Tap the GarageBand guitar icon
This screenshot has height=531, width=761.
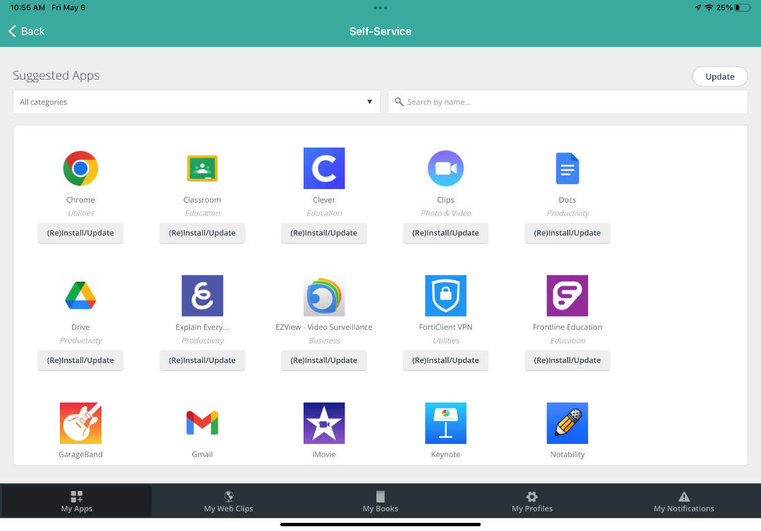point(80,423)
